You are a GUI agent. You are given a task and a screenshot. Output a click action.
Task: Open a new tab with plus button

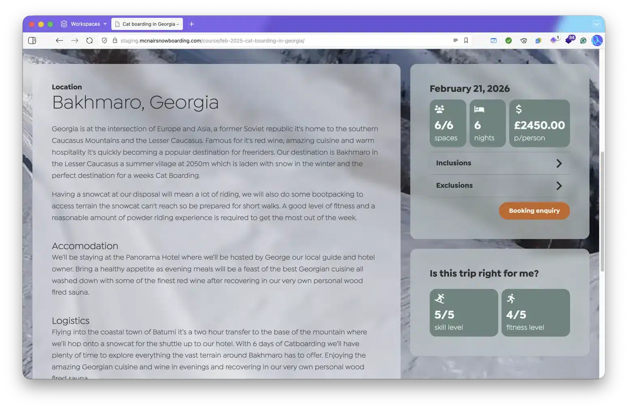(x=191, y=24)
